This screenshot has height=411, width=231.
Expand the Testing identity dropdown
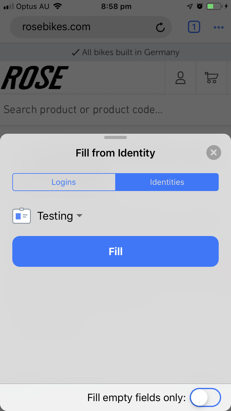tap(79, 216)
